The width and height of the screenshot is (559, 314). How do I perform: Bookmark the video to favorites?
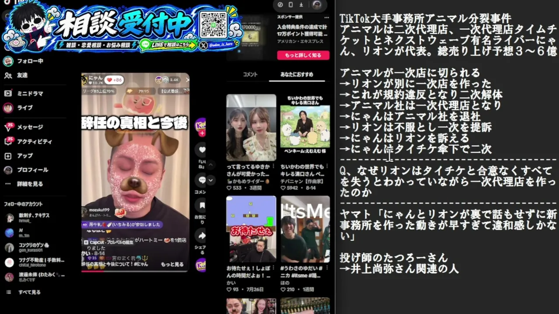point(202,205)
